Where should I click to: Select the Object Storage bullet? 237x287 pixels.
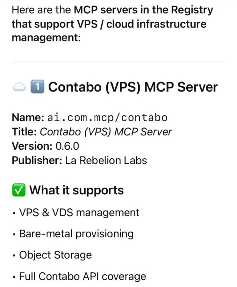(55, 255)
